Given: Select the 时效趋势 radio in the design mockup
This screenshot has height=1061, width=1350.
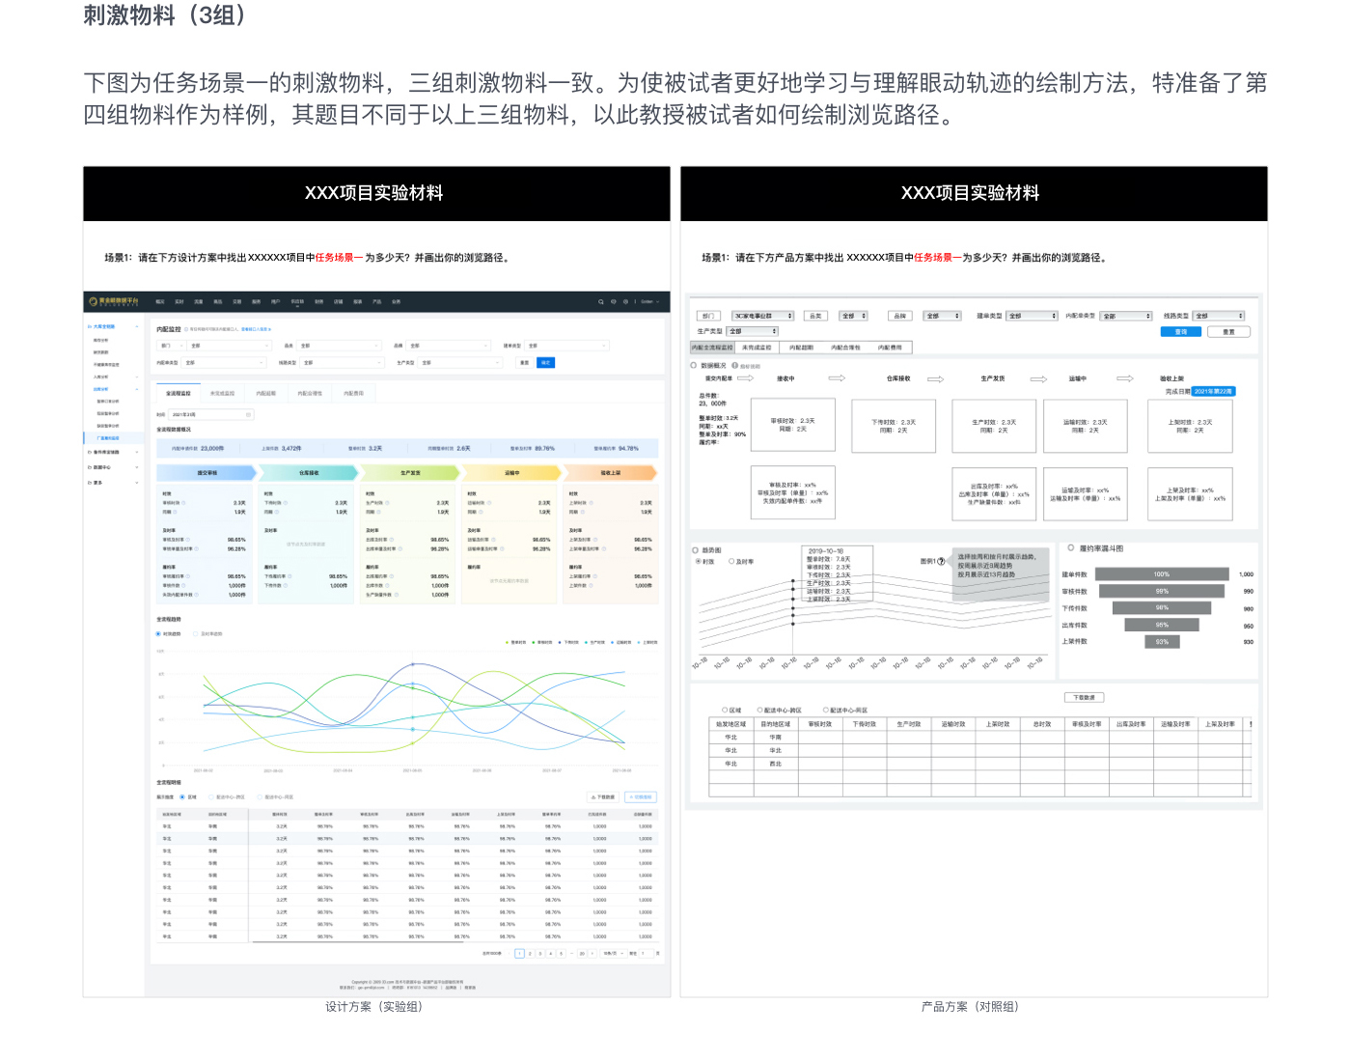Looking at the screenshot, I should [x=158, y=634].
